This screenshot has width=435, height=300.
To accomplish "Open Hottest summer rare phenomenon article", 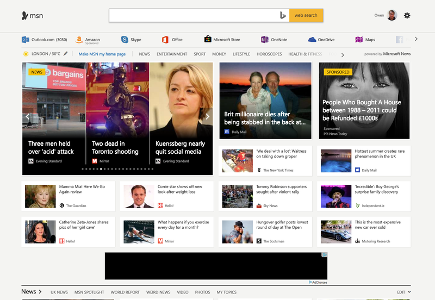I will pyautogui.click(x=364, y=161).
